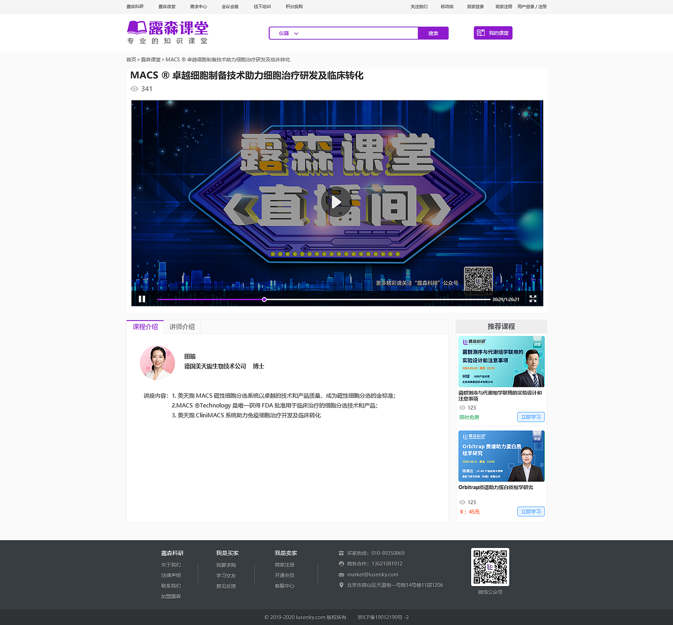Click eye icon on Orbitrap course card

point(462,503)
